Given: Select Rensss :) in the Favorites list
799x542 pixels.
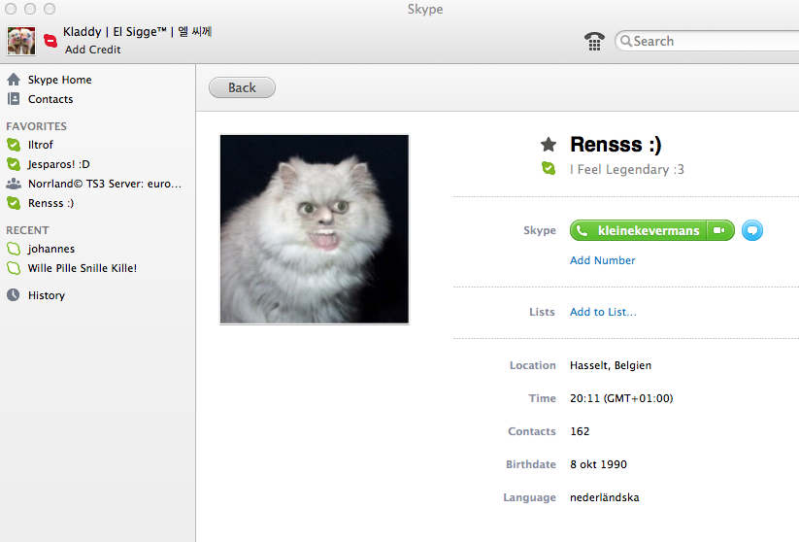Looking at the screenshot, I should (50, 203).
